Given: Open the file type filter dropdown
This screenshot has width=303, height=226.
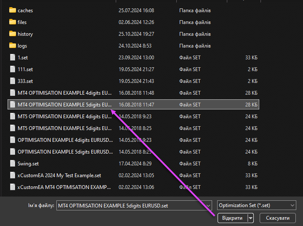Looking at the screenshot, I should [256, 205].
